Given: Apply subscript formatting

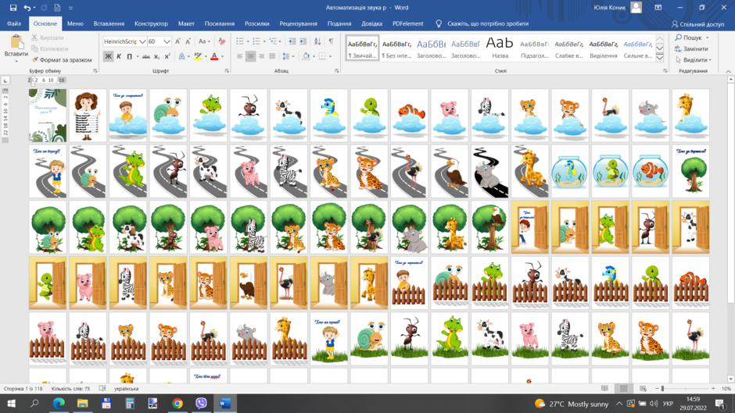Looking at the screenshot, I should 157,57.
